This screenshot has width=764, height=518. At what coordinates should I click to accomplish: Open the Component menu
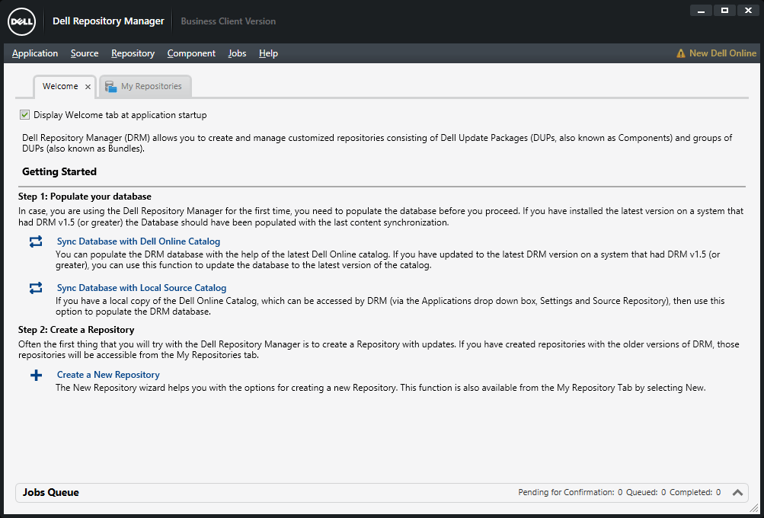(190, 53)
